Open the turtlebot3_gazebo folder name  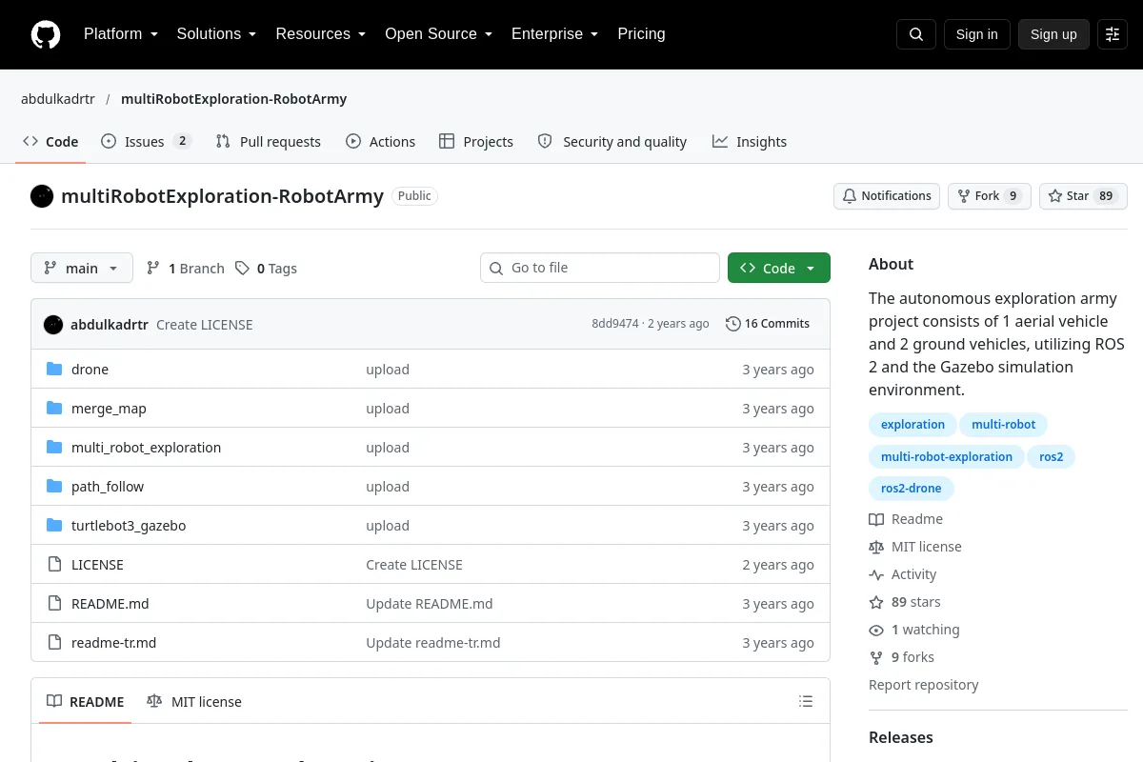coord(129,526)
